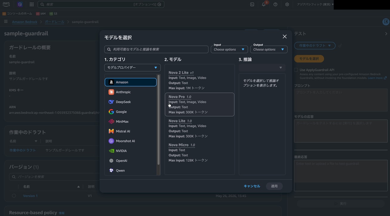The image size is (390, 216).
Task: Open the Output Choose options dropdown
Action: (269, 49)
